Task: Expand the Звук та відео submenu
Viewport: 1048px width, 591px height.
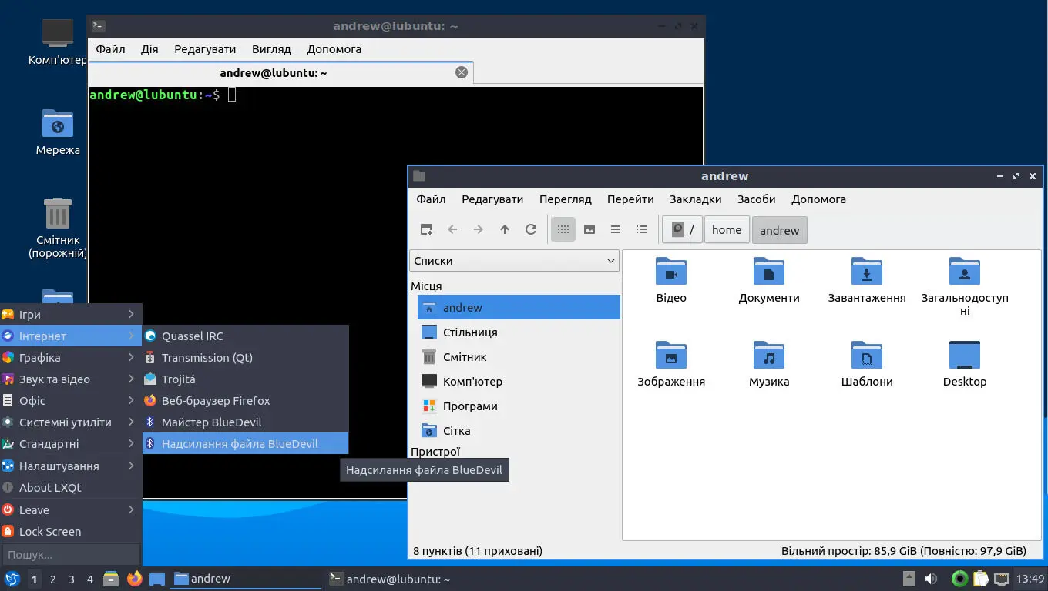Action: 71,379
